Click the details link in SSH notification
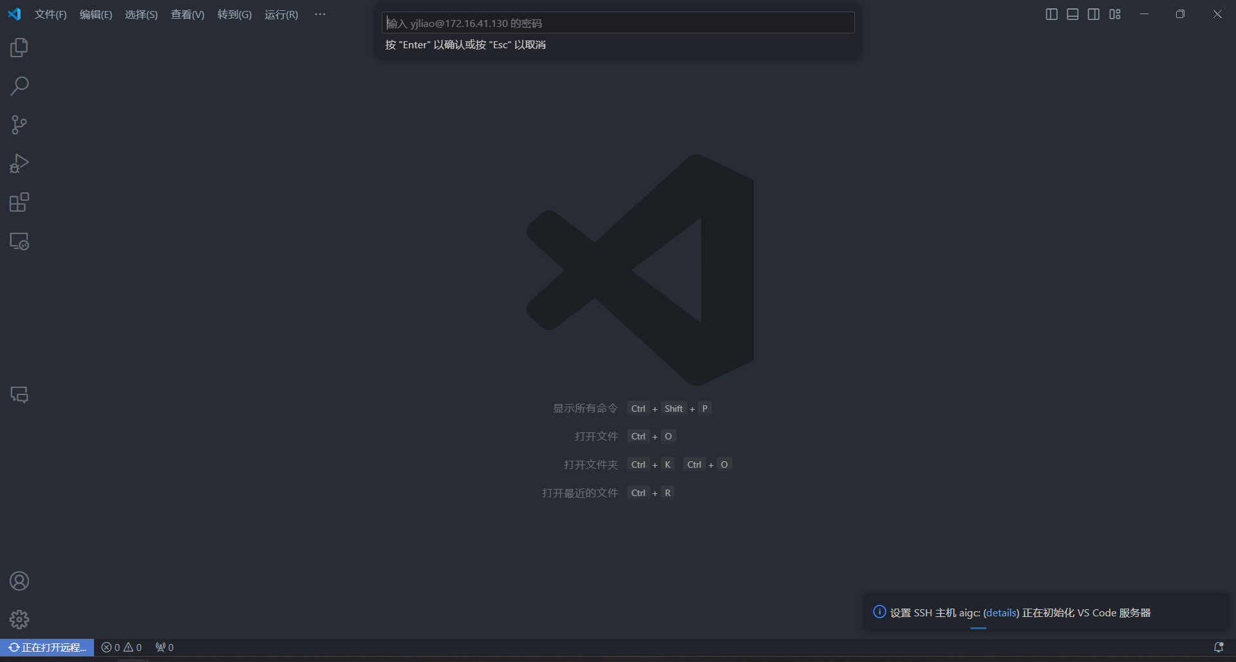 1001,612
